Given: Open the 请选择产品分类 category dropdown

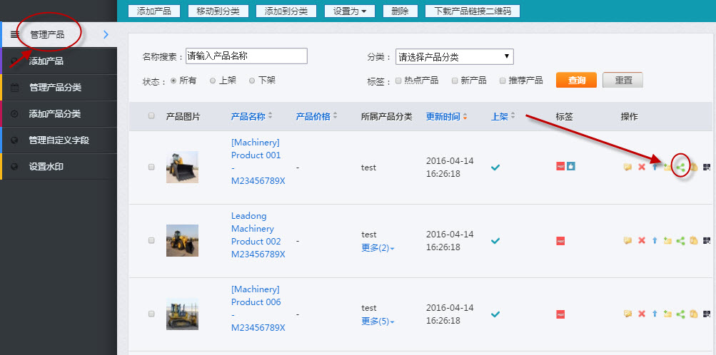Looking at the screenshot, I should [x=454, y=57].
